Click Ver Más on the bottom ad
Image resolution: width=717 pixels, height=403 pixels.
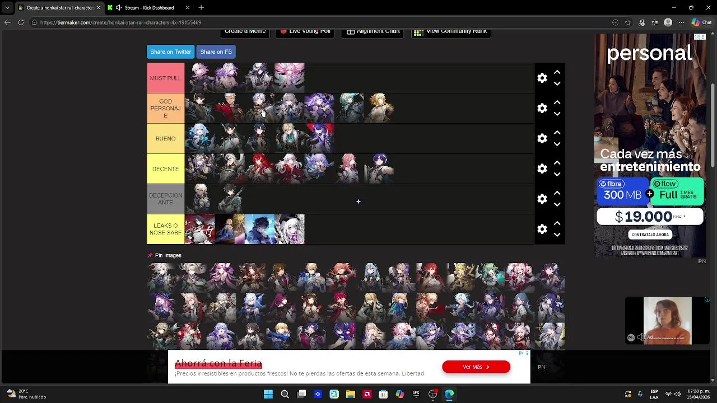click(x=476, y=367)
